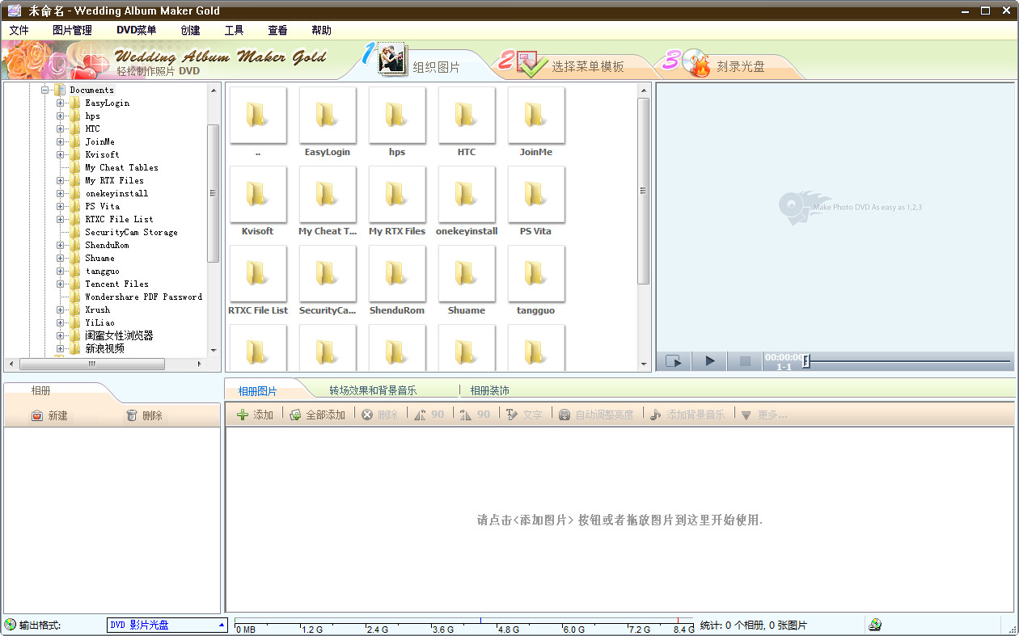Click the disc capacity usage bar

point(464,625)
